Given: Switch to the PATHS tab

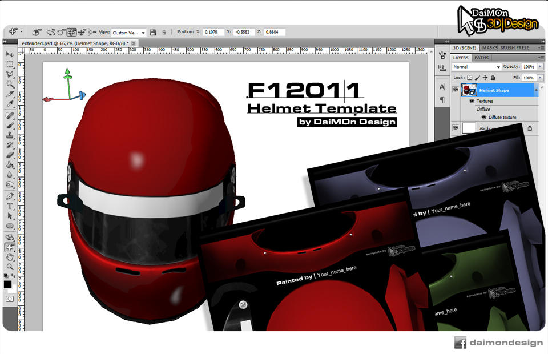Looking at the screenshot, I should coord(481,58).
